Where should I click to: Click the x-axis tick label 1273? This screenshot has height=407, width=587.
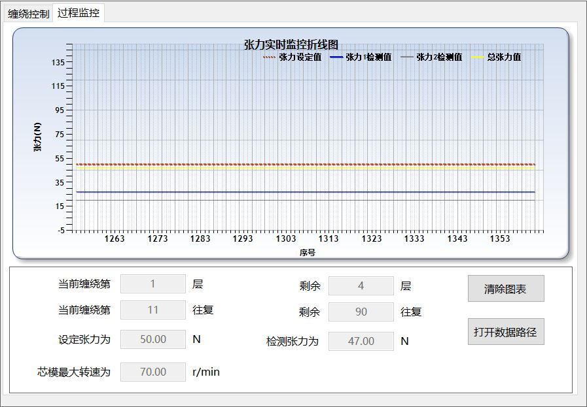coord(158,239)
